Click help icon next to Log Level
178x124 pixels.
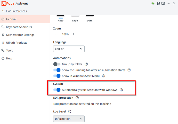coord(70,112)
